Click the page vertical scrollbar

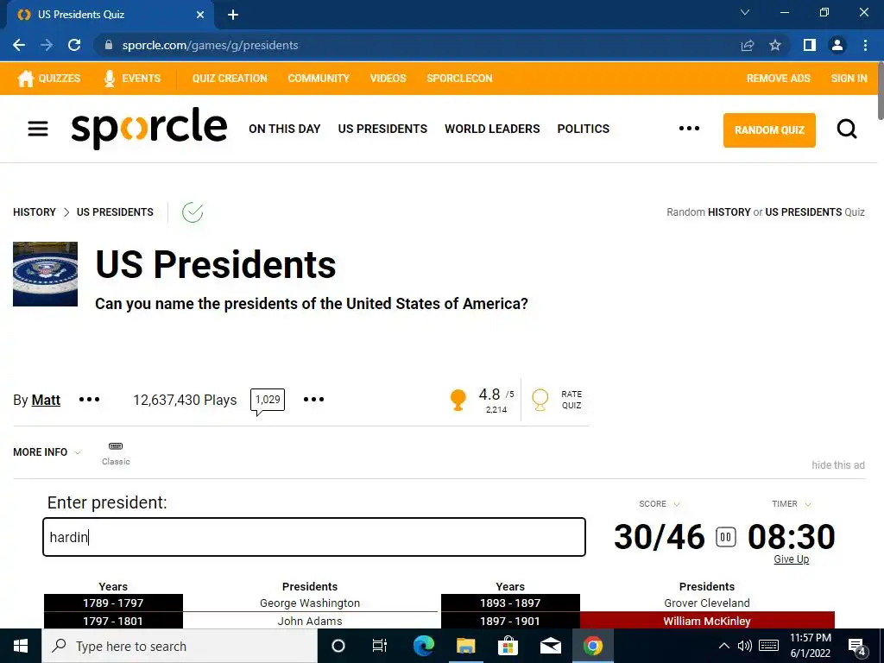click(x=880, y=90)
